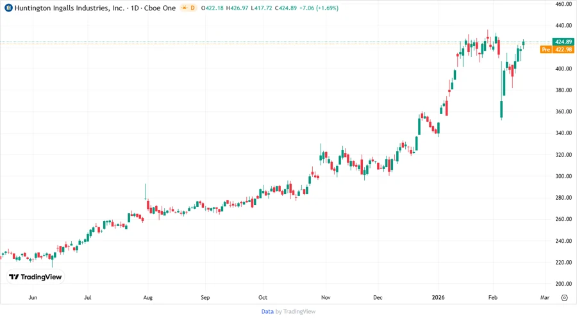The image size is (577, 319).
Task: Click the 300.00 price axis label
Action: pyautogui.click(x=564, y=176)
